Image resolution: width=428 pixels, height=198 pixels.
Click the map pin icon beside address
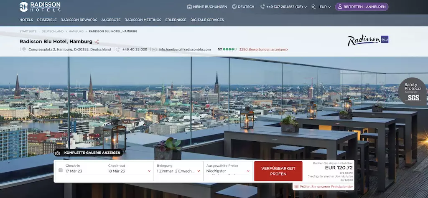24,50
